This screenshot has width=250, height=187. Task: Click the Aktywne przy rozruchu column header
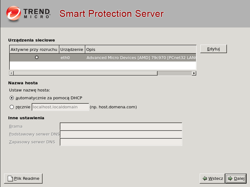tap(34, 50)
